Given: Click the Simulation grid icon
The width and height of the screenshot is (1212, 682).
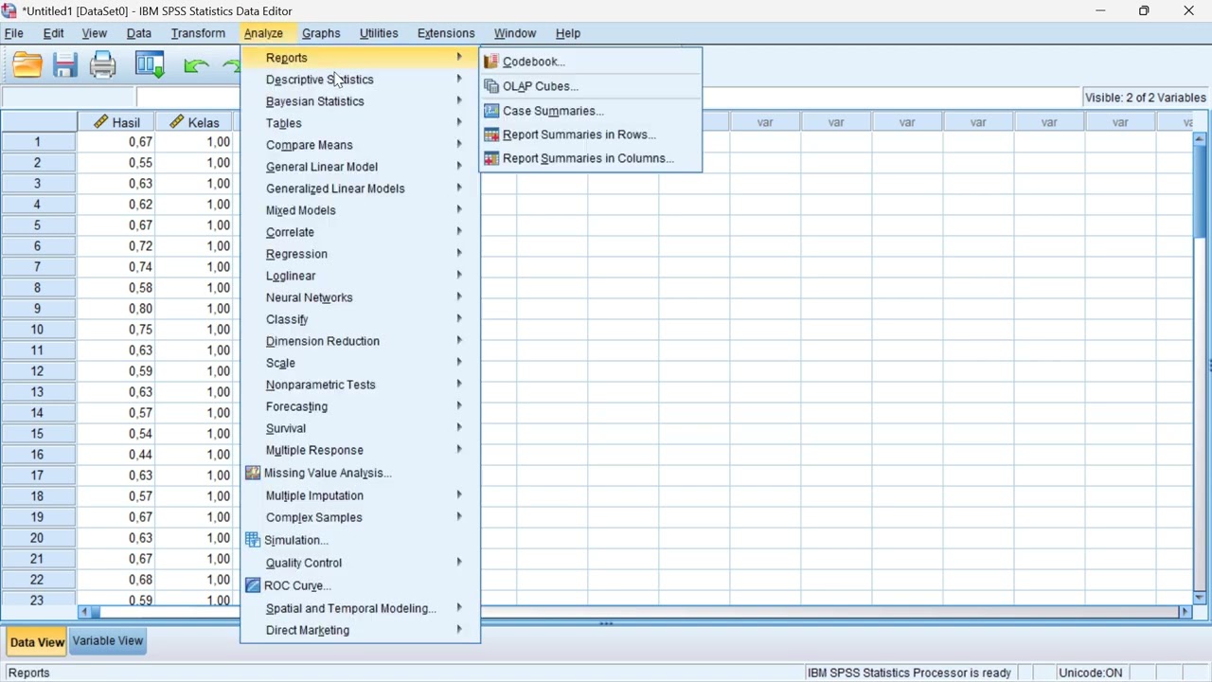Looking at the screenshot, I should 253,540.
